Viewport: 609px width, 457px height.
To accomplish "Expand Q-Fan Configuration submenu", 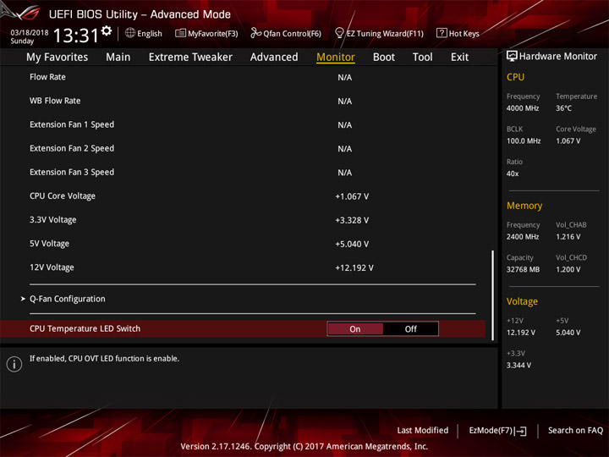I will (x=23, y=299).
